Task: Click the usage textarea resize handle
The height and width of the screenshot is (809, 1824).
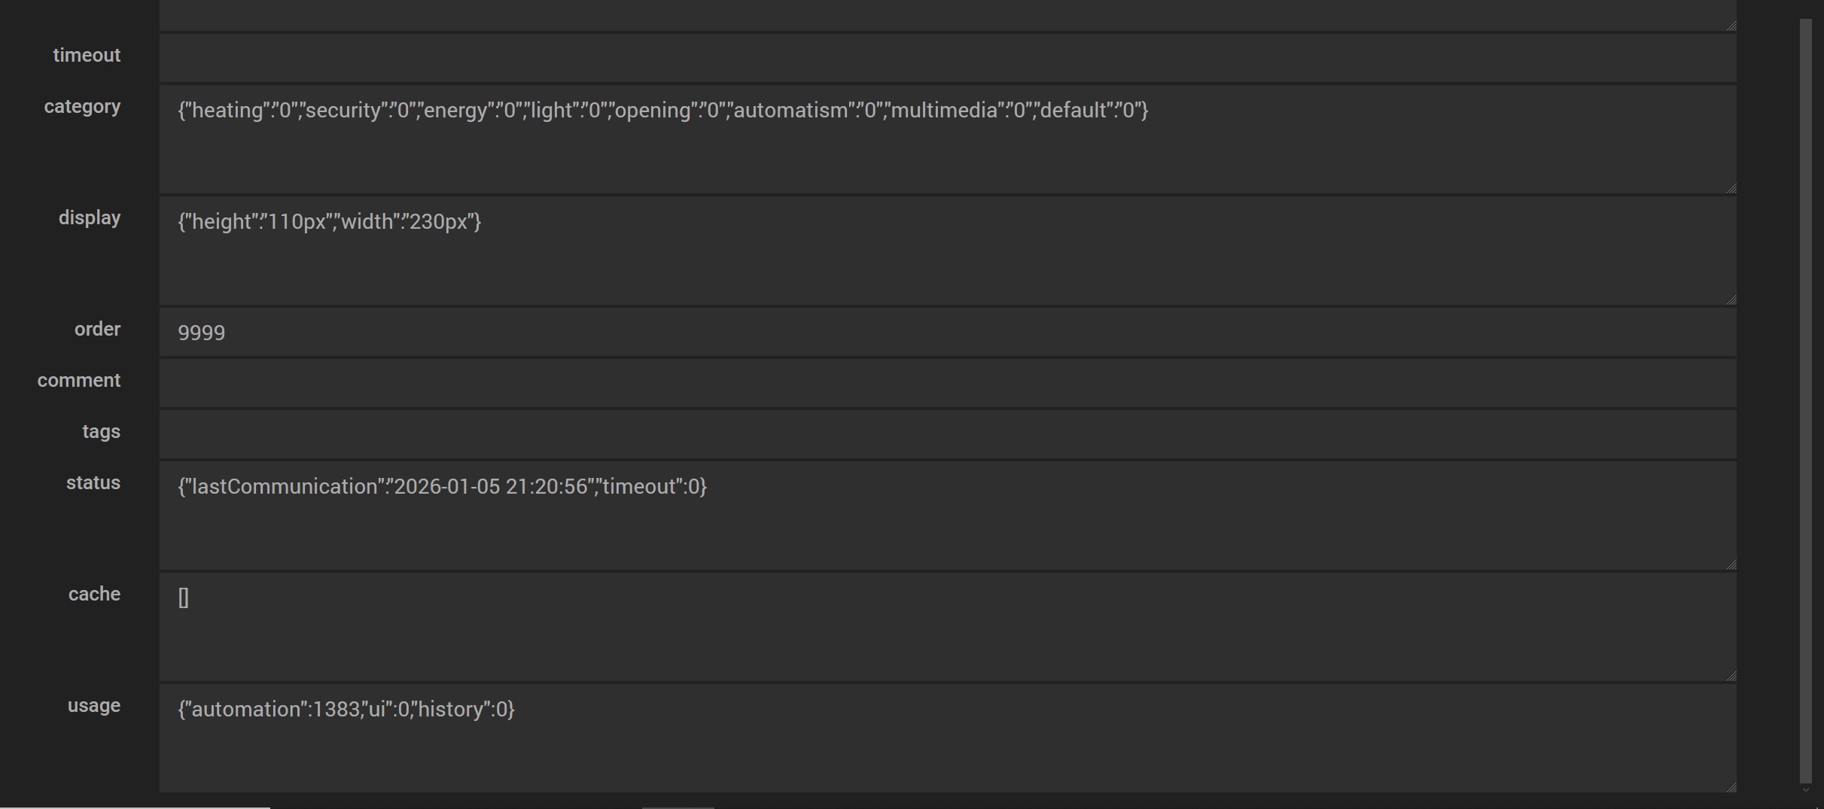Action: coord(1731,787)
